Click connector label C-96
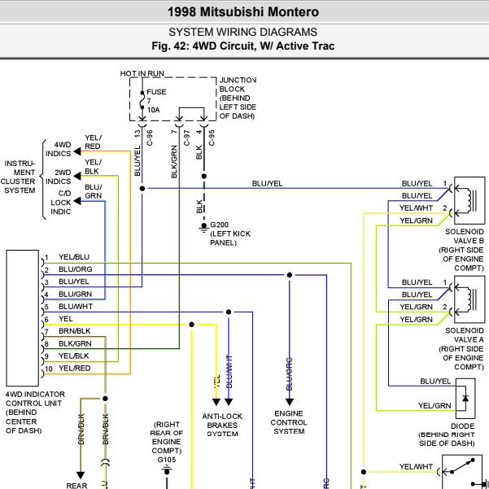 pos(150,138)
